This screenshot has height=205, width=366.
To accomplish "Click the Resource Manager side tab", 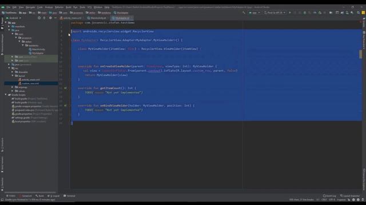I will pos(2,44).
